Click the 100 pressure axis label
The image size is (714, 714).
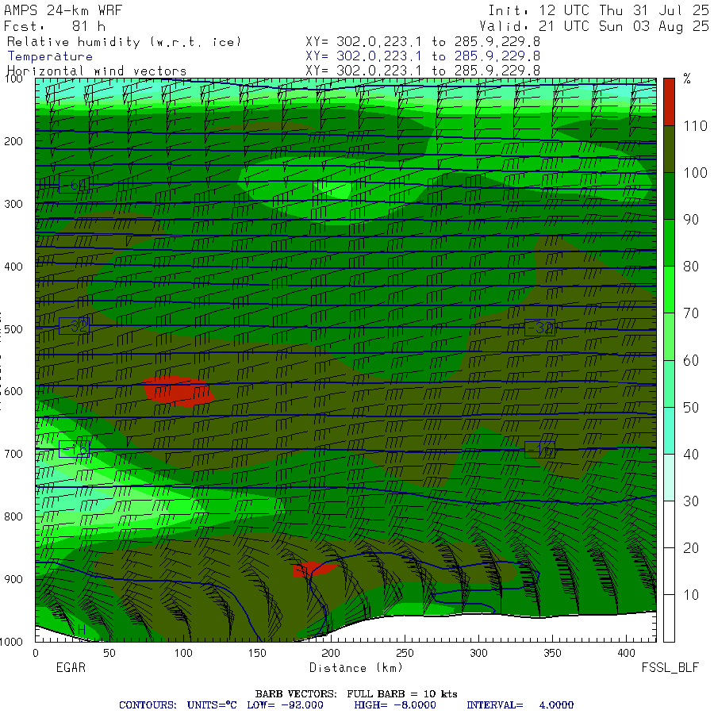click(x=13, y=79)
